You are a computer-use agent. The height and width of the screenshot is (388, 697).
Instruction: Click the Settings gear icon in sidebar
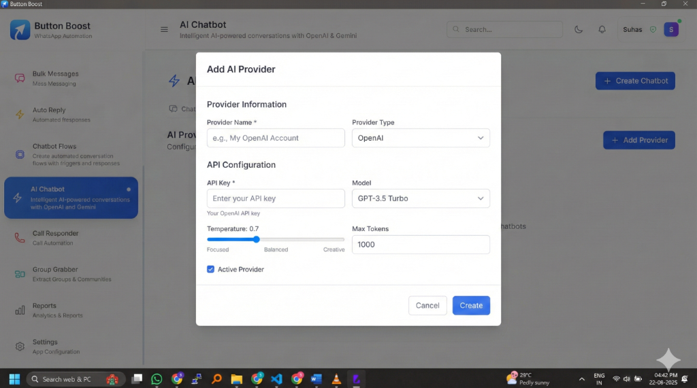tap(20, 347)
